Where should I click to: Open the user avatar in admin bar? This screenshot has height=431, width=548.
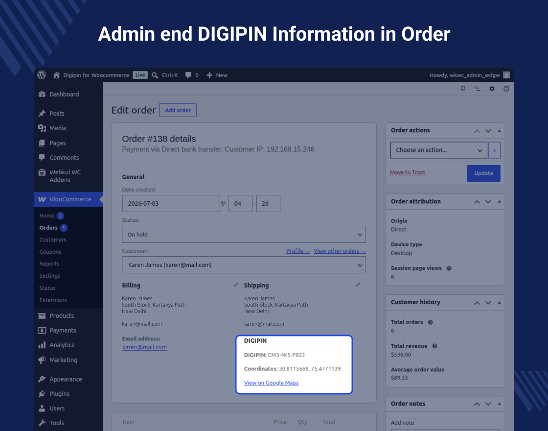click(x=506, y=75)
